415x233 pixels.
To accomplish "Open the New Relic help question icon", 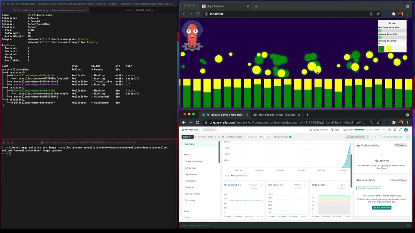I will coord(390,130).
